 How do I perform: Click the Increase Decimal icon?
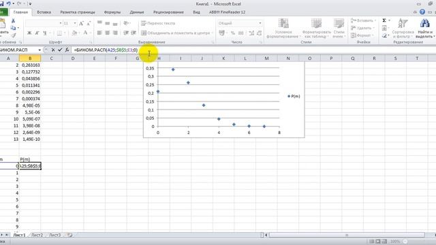[x=251, y=33]
